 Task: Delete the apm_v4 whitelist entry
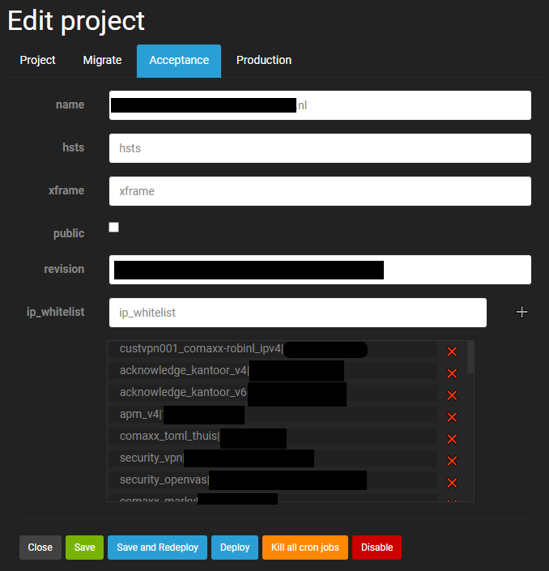pyautogui.click(x=452, y=417)
